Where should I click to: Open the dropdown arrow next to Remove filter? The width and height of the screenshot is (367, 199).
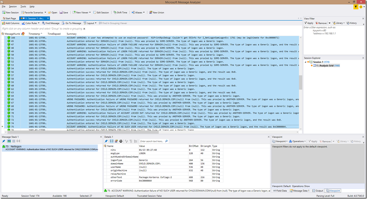[x=329, y=23]
